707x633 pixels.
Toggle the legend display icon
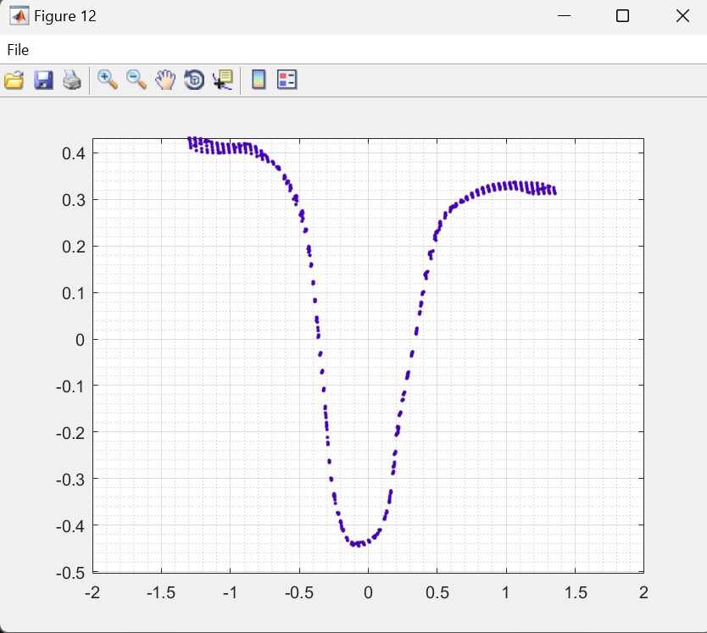tap(287, 81)
